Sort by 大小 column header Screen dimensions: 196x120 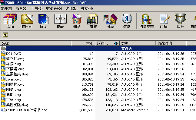[83, 43]
